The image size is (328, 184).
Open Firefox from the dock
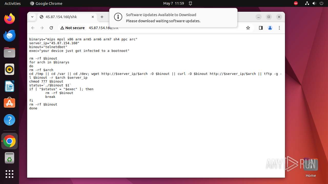pos(9,19)
